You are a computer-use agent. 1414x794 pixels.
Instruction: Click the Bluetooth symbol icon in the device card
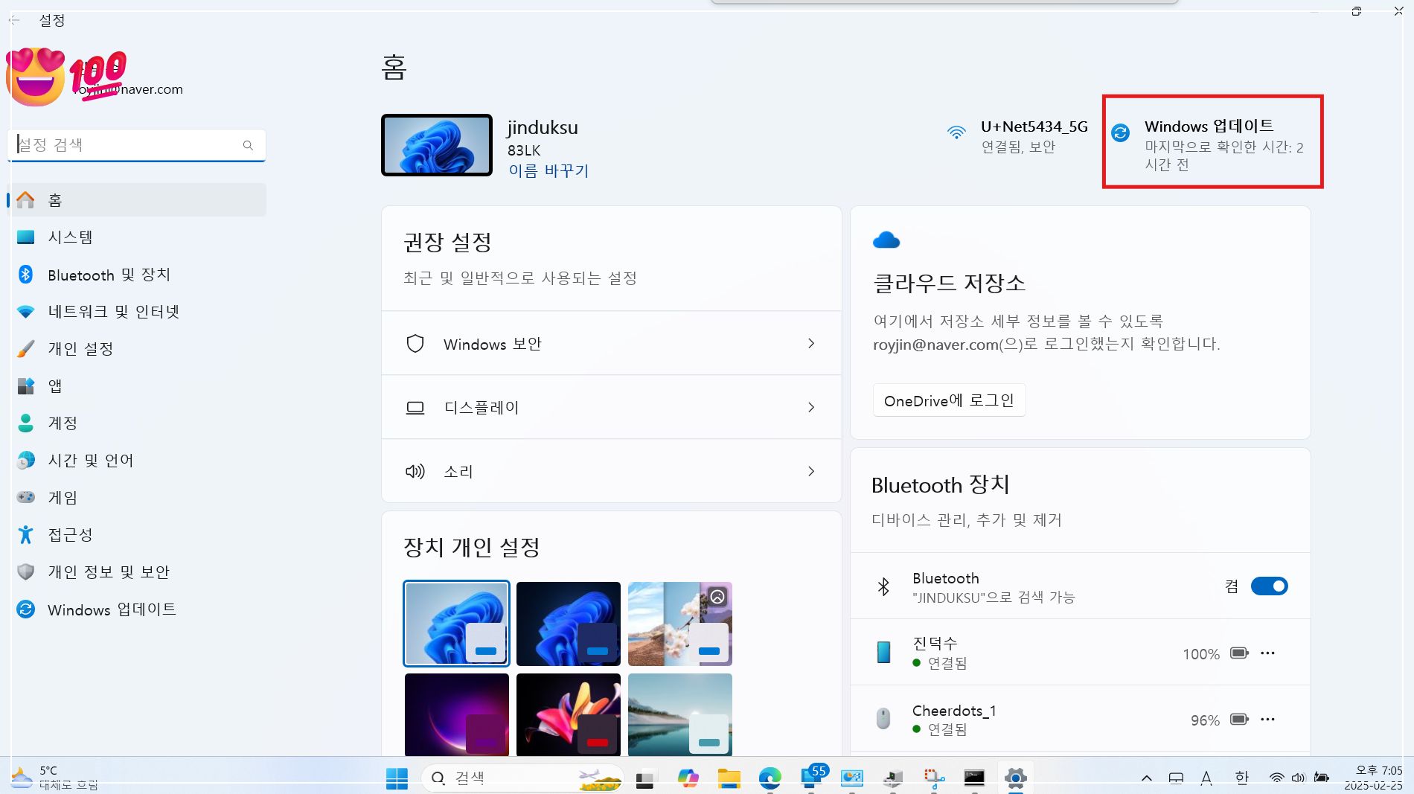coord(883,586)
